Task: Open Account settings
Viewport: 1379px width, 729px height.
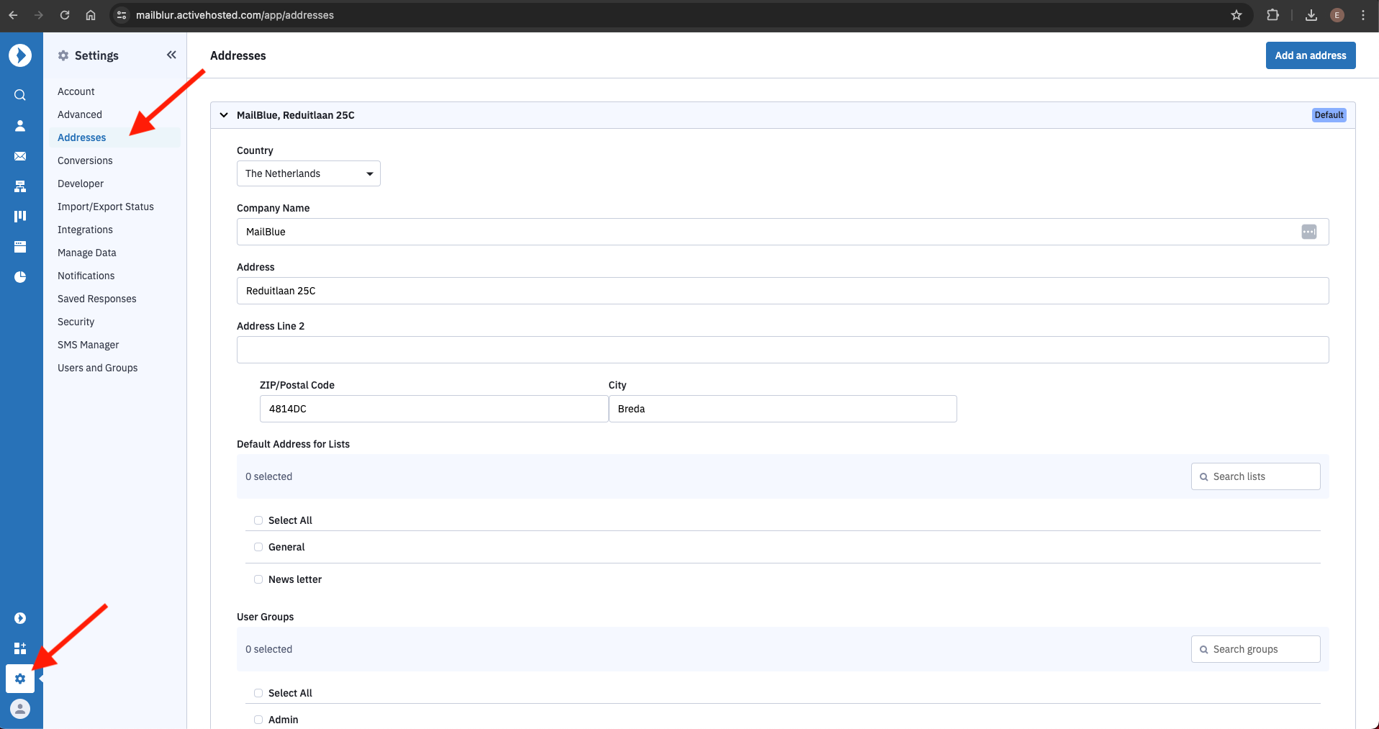Action: coord(76,91)
